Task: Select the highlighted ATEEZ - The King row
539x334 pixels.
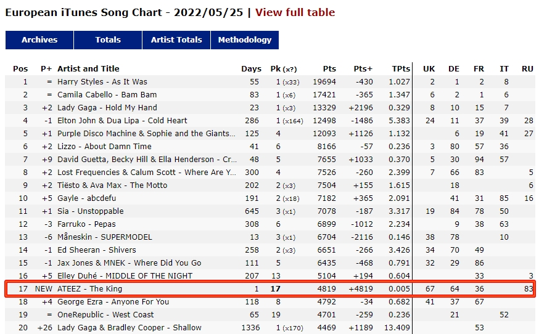Action: 270,288
